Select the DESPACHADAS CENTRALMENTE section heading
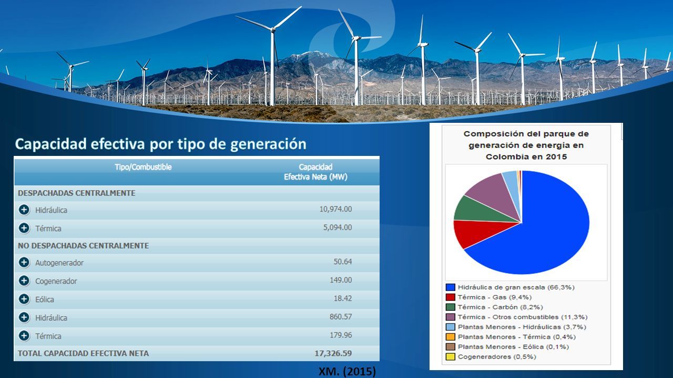 tap(77, 193)
